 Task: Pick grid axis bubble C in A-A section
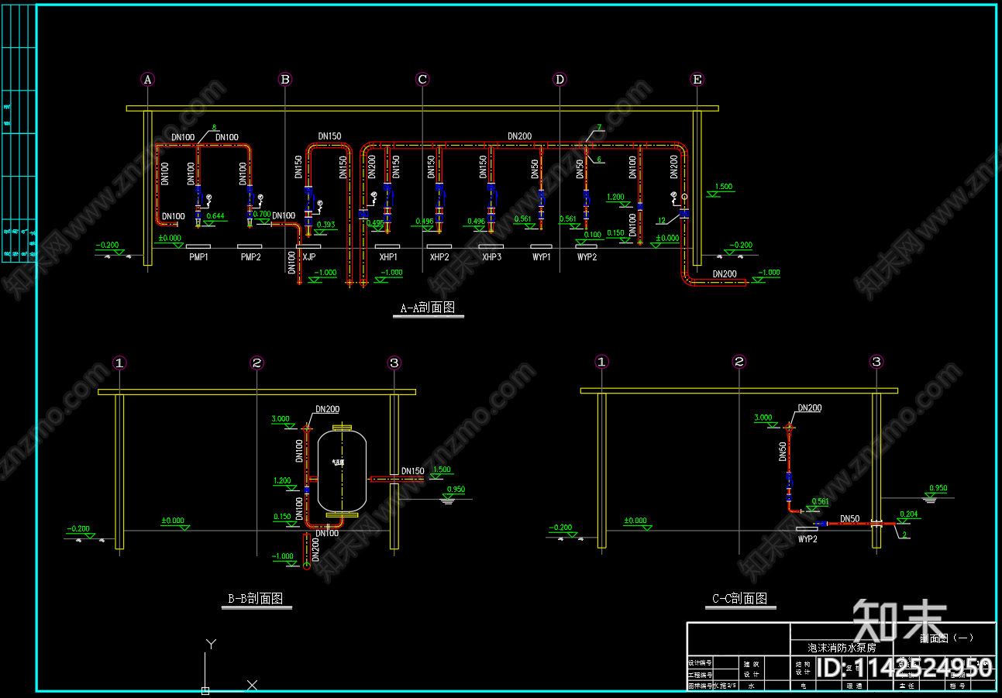pyautogui.click(x=422, y=79)
